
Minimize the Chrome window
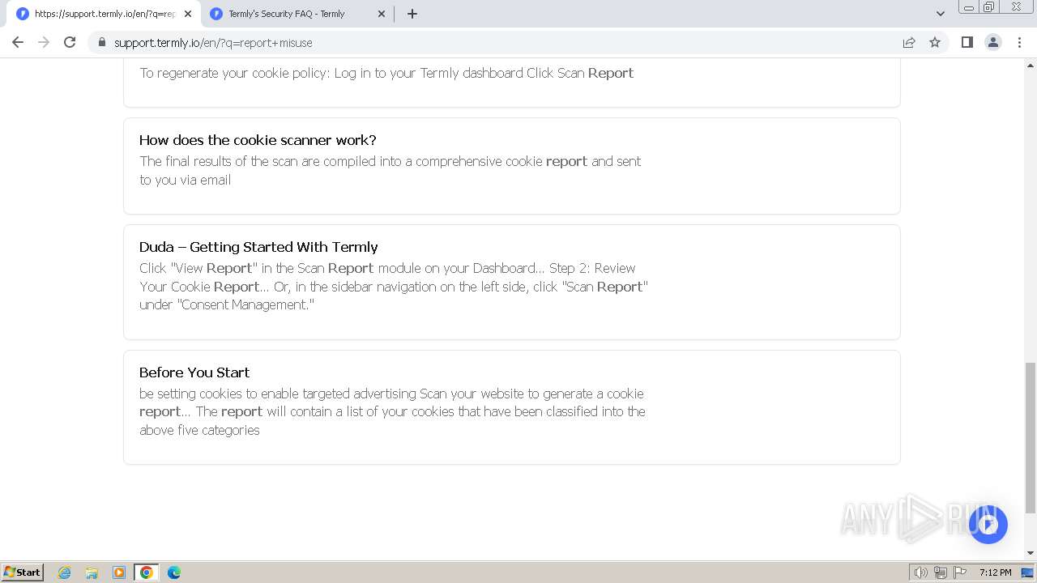[x=968, y=7]
